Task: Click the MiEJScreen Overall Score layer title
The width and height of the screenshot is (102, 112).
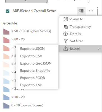Action: click(35, 11)
